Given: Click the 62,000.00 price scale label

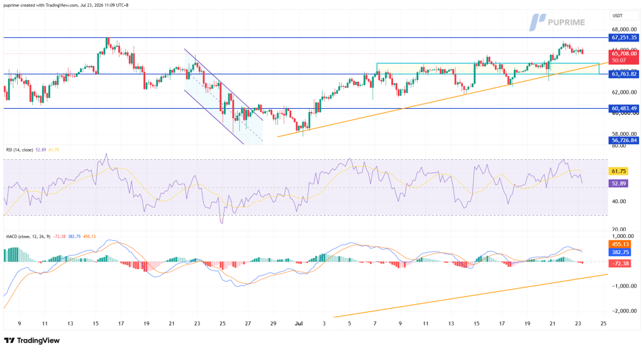Looking at the screenshot, I should click(625, 92).
